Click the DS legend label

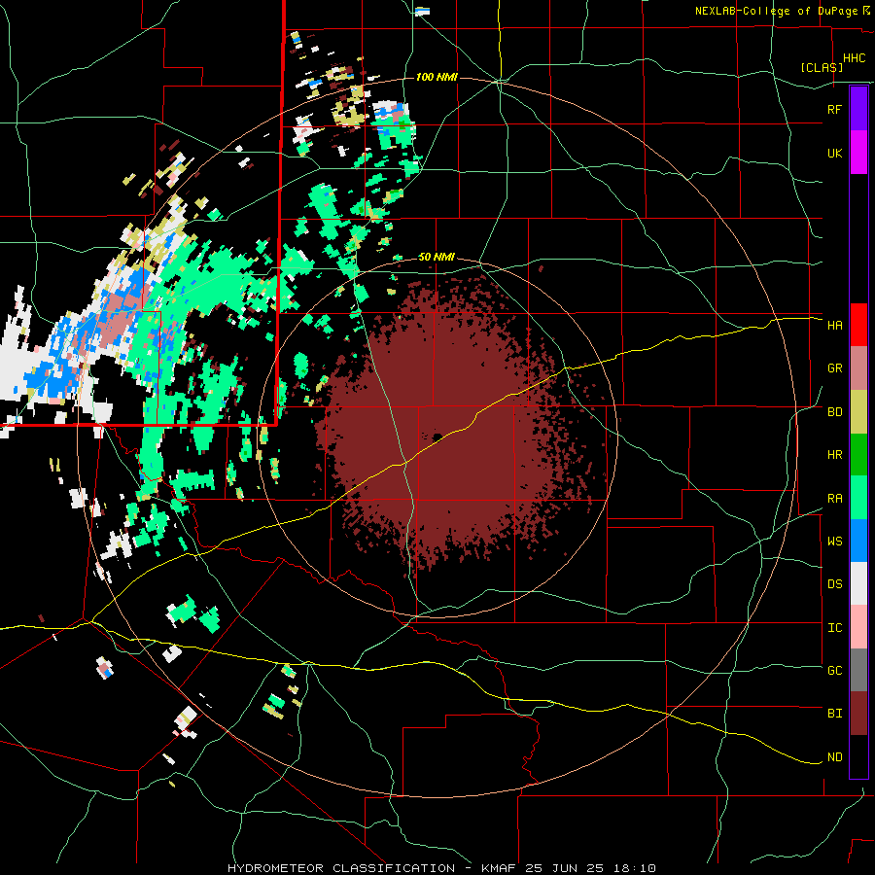[834, 584]
